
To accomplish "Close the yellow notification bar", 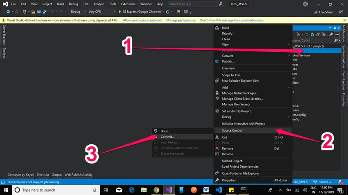I will click(x=344, y=20).
